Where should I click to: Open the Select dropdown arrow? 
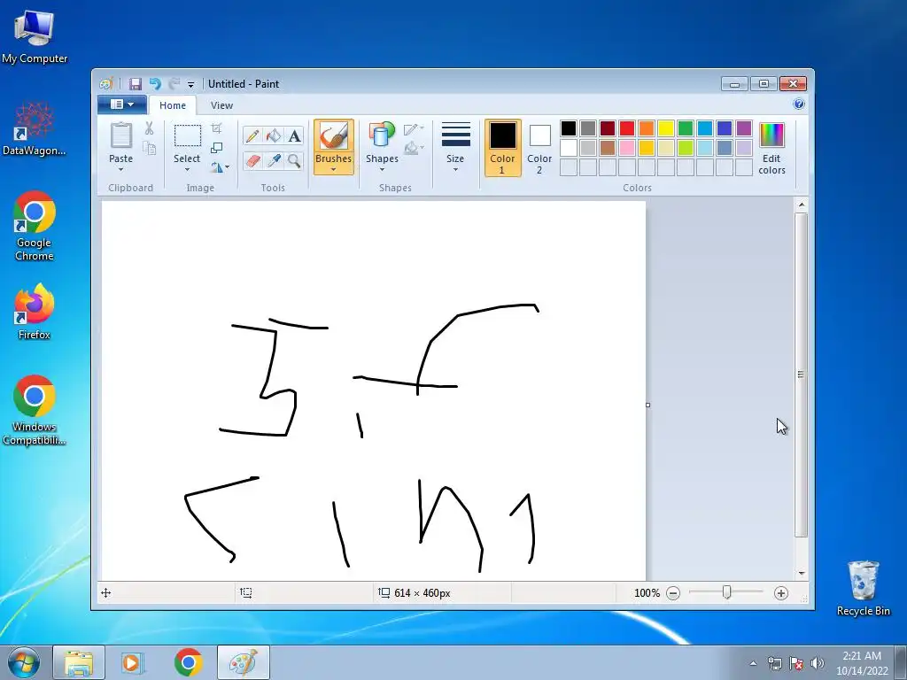187,170
